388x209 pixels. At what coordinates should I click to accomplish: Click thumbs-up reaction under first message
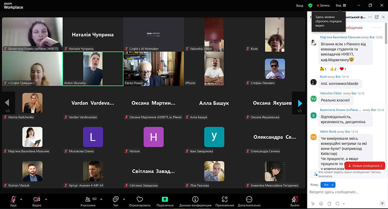pyautogui.click(x=333, y=69)
